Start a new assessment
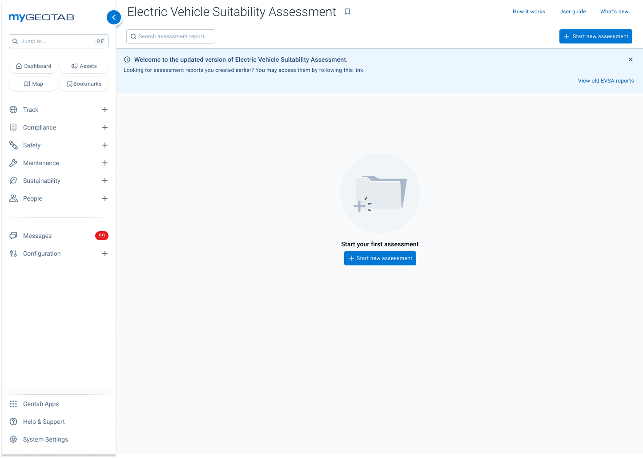The width and height of the screenshot is (643, 458). pos(595,36)
